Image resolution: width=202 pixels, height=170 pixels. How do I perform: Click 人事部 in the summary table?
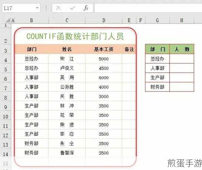[x=157, y=68]
